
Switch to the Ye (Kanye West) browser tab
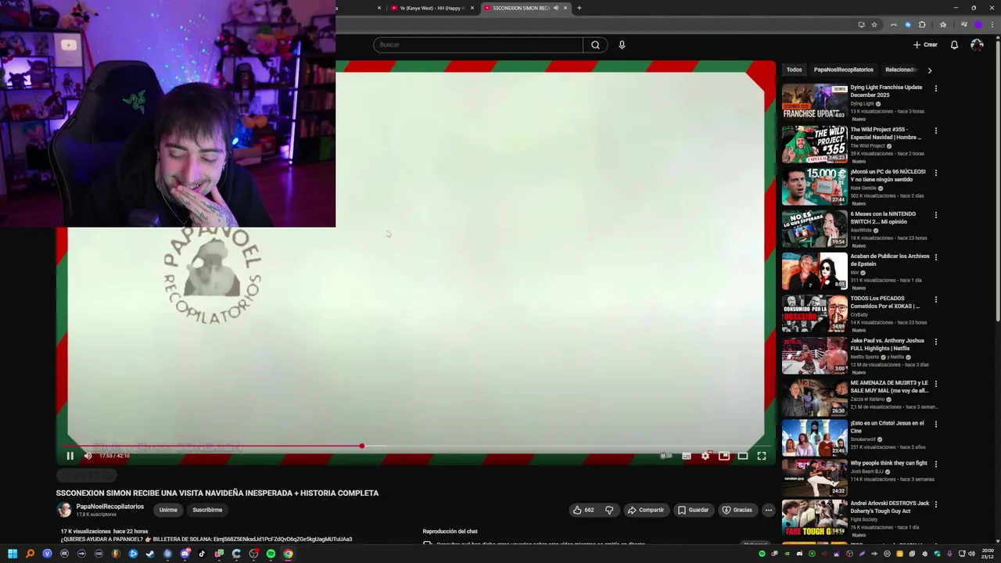432,8
